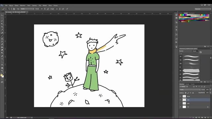This screenshot has width=212, height=119.
Task: Toggle lock transparent pixels
Action: (x=185, y=93)
